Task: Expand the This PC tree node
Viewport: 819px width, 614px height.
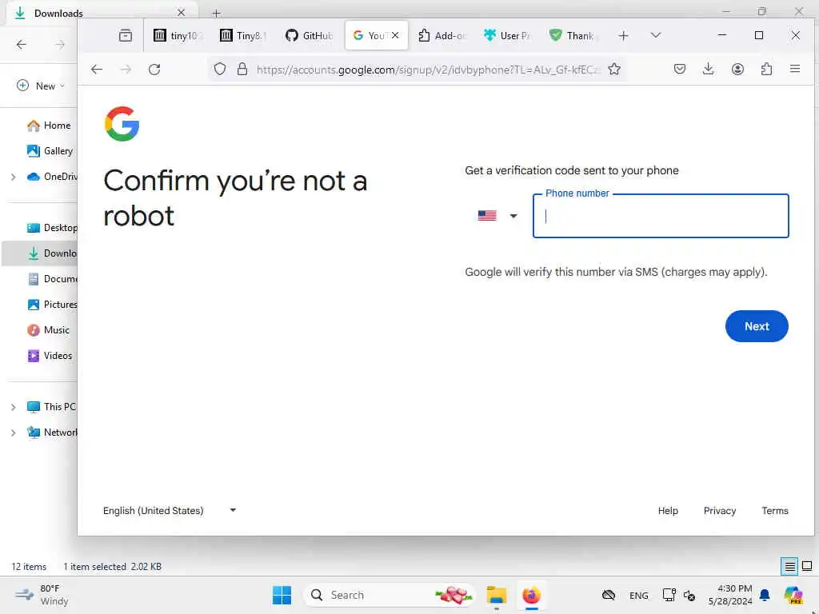Action: 13,407
